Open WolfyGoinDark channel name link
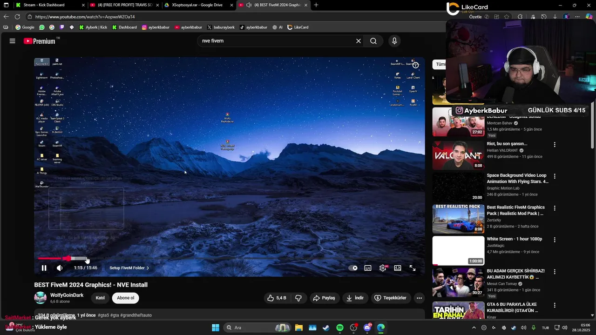The height and width of the screenshot is (335, 596). point(67,295)
